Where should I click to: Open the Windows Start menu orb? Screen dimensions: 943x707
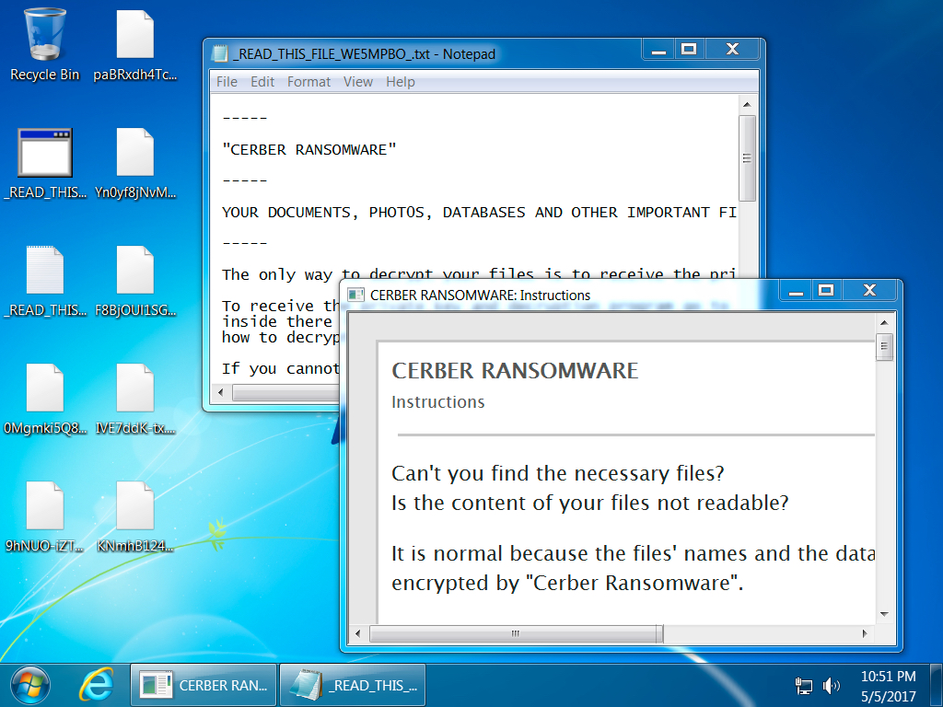tap(30, 685)
